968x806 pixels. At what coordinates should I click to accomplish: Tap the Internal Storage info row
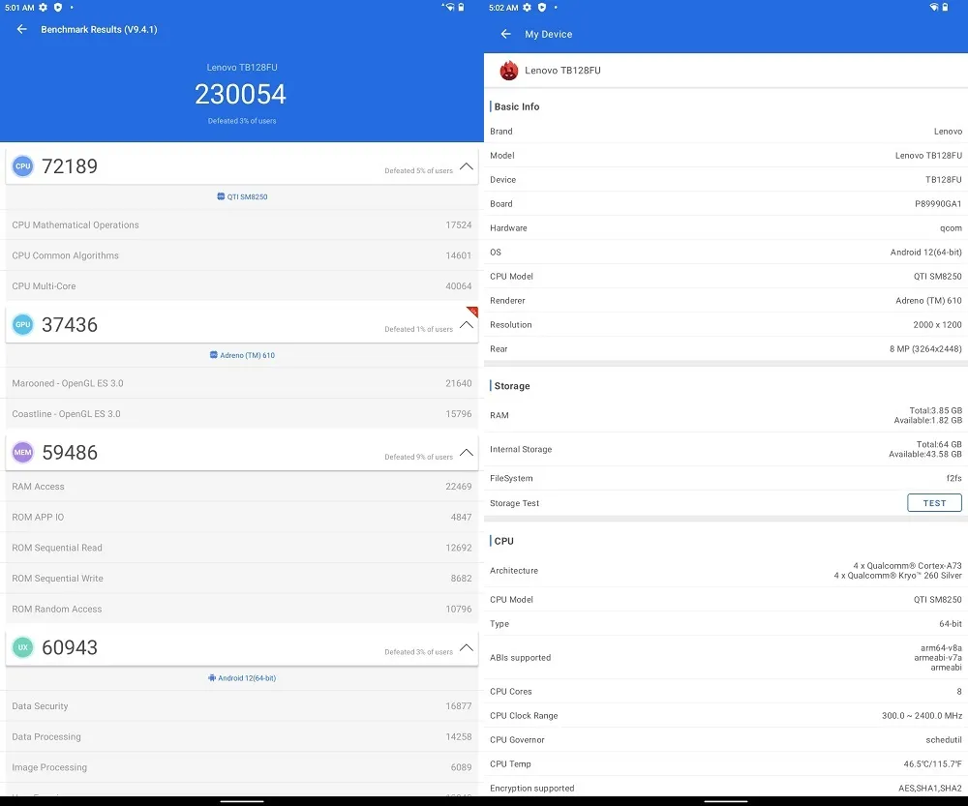point(725,450)
